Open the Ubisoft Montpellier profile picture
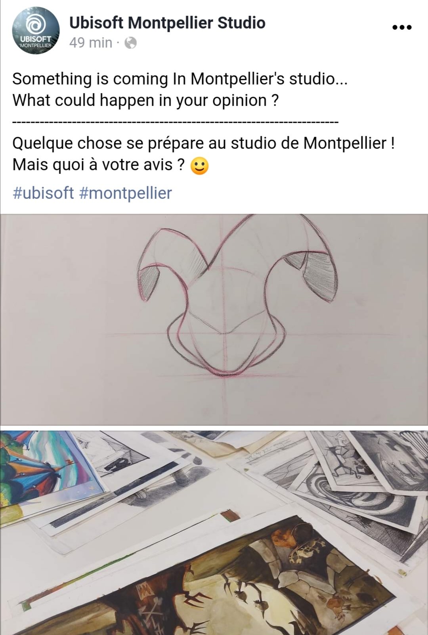Image resolution: width=428 pixels, height=635 pixels. (36, 31)
